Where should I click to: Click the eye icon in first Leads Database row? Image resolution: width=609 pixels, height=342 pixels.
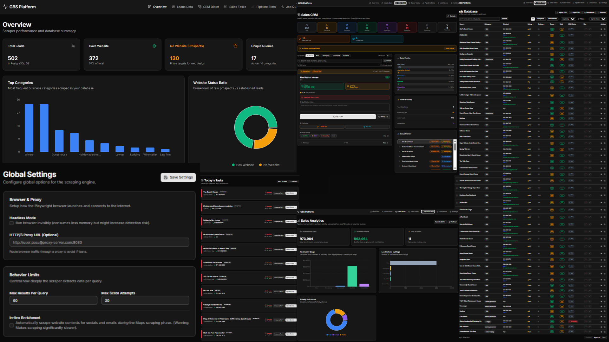601,29
